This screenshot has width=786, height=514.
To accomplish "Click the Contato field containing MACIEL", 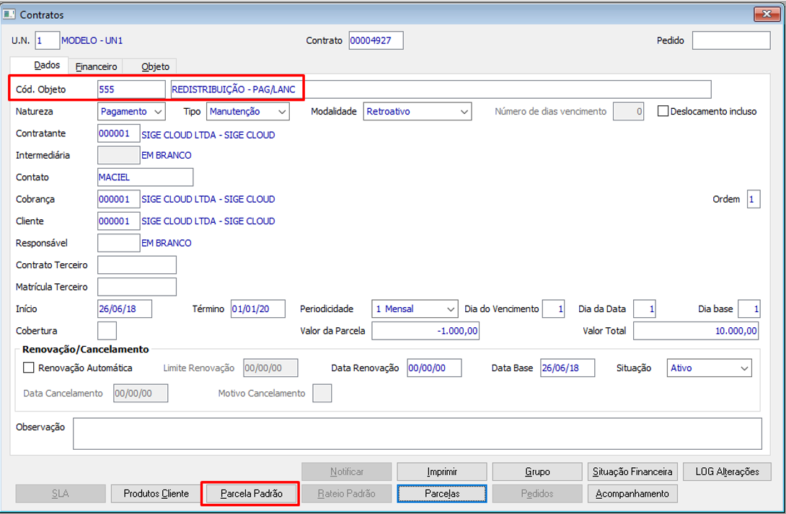I will (x=146, y=177).
